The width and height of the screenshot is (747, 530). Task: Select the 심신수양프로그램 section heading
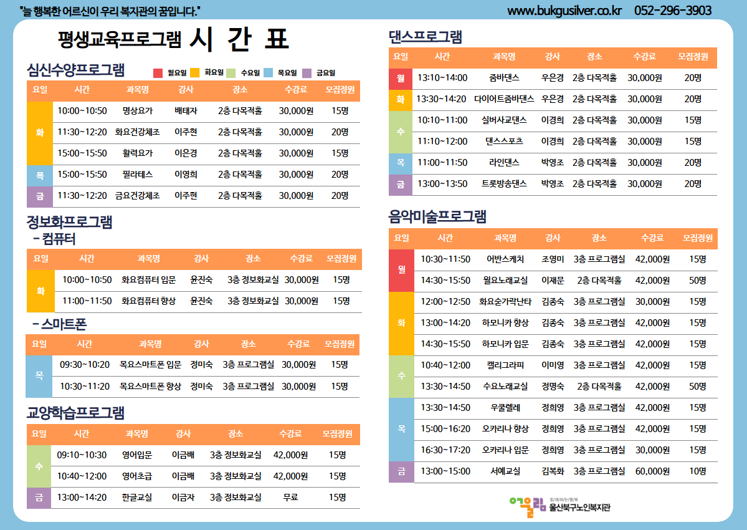click(x=75, y=69)
